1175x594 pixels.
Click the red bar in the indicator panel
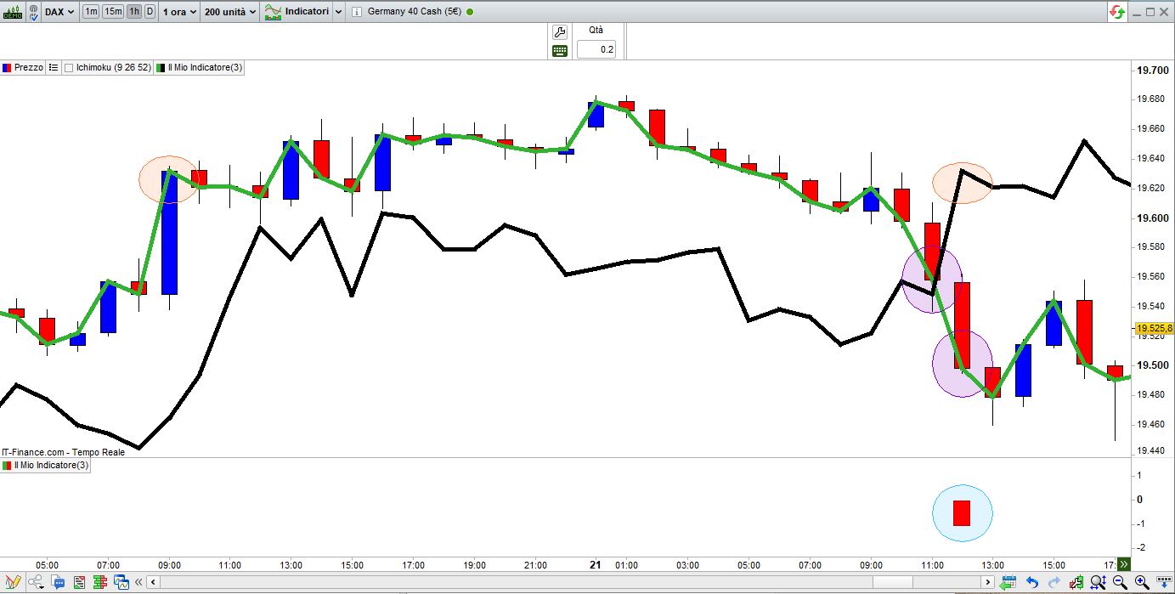point(962,512)
